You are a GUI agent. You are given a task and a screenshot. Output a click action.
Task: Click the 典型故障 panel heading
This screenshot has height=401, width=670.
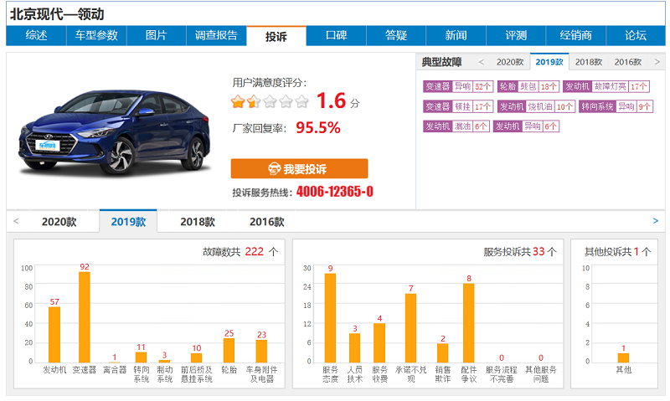441,62
